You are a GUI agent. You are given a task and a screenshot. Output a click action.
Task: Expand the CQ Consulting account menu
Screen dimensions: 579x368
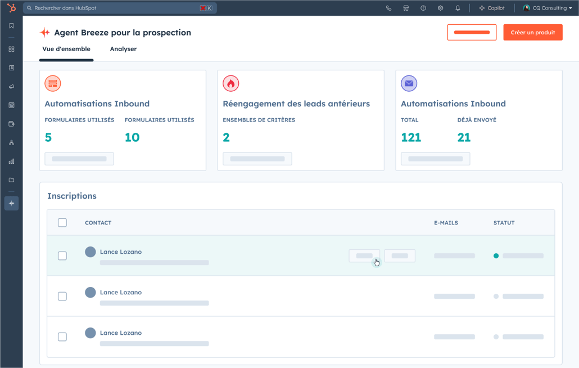(548, 8)
